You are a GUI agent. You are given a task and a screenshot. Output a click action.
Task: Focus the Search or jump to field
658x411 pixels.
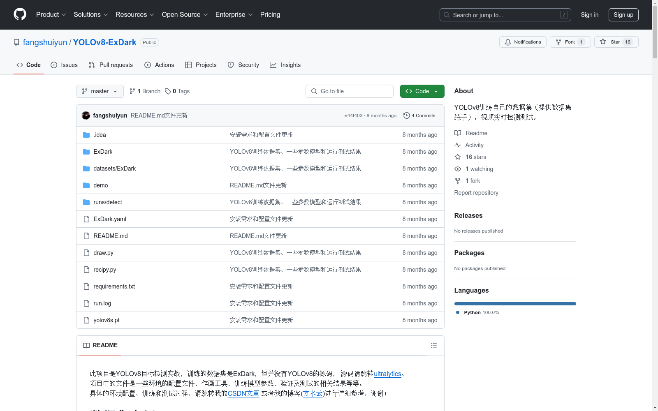(505, 15)
